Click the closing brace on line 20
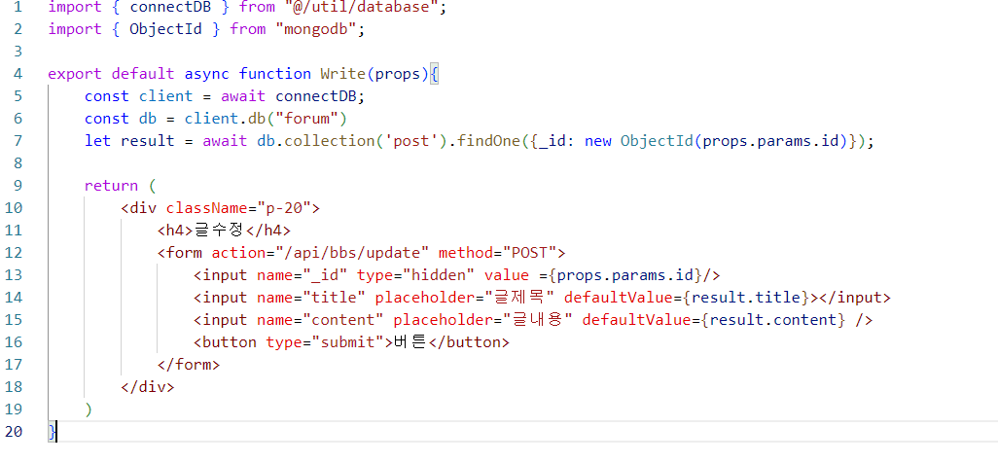Screen dimensions: 998x463 [x=53, y=432]
